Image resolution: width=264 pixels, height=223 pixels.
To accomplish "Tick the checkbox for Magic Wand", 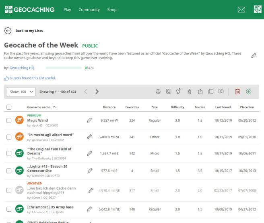I will (9, 120).
